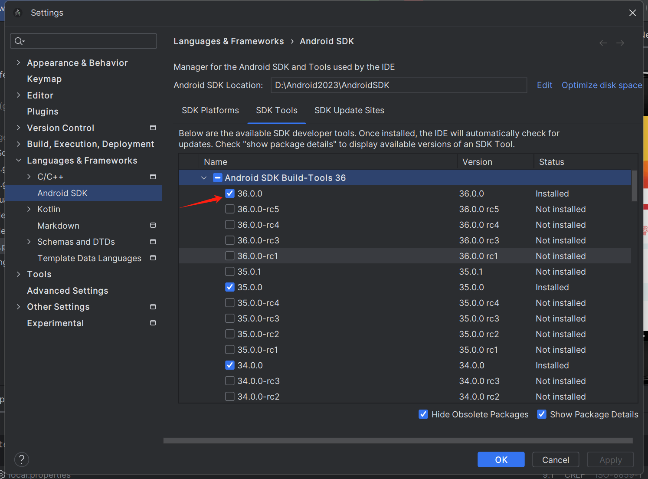Toggle the Android SDK Build-Tools 36 group checkbox
This screenshot has width=648, height=479.
tap(218, 178)
